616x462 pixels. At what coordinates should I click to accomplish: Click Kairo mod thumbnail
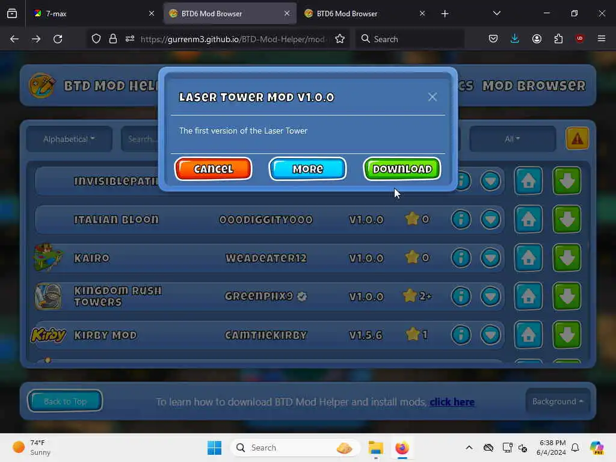(x=48, y=257)
